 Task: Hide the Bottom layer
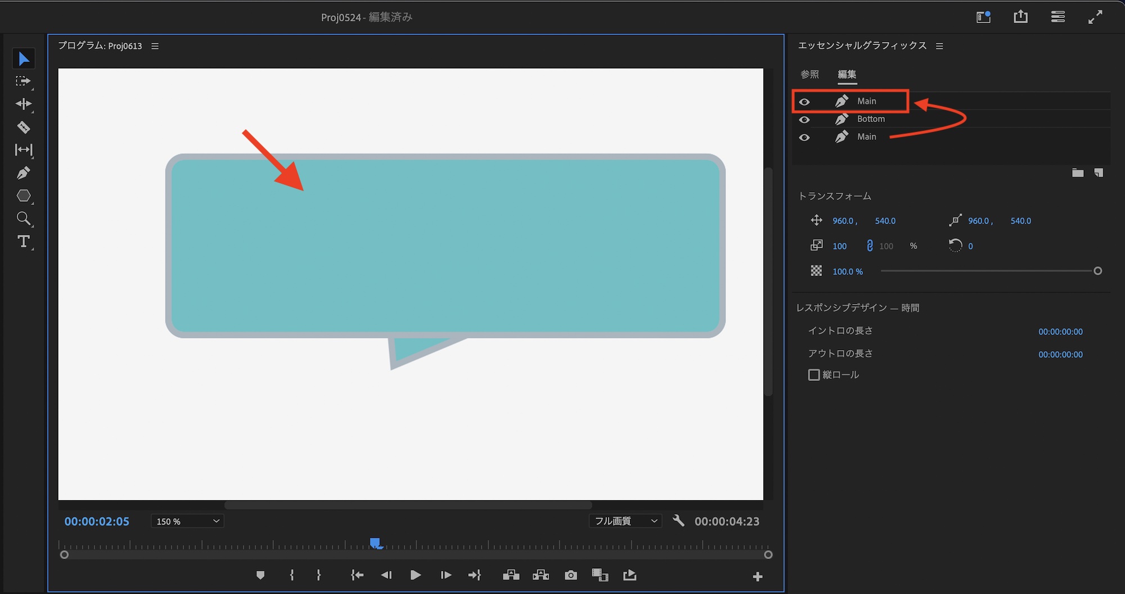(804, 120)
